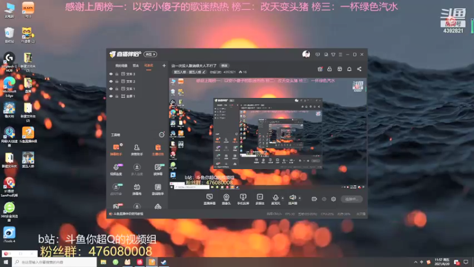
Task: Open File Explorer from the taskbar
Action: [x=103, y=262]
